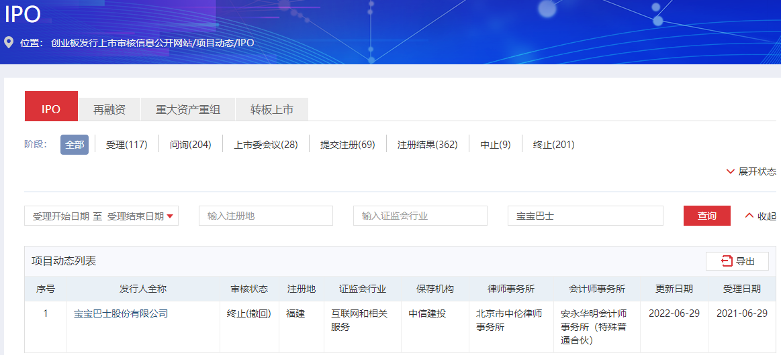Filter by 注册结果(362) stage

coord(427,145)
